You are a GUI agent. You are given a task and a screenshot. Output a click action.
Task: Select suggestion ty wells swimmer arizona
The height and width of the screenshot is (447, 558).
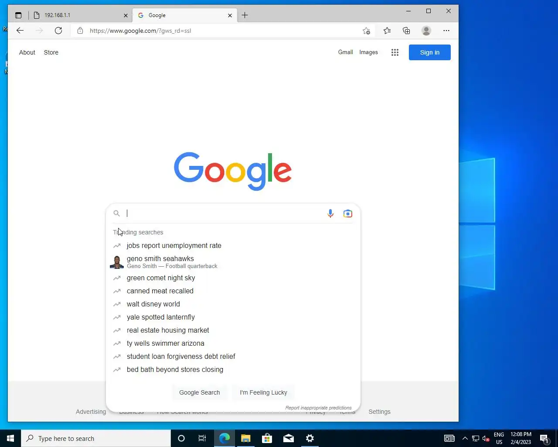[x=233, y=344]
